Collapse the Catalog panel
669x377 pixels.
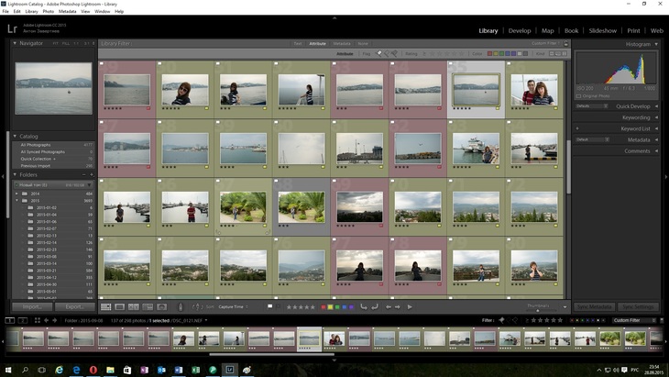pos(15,136)
